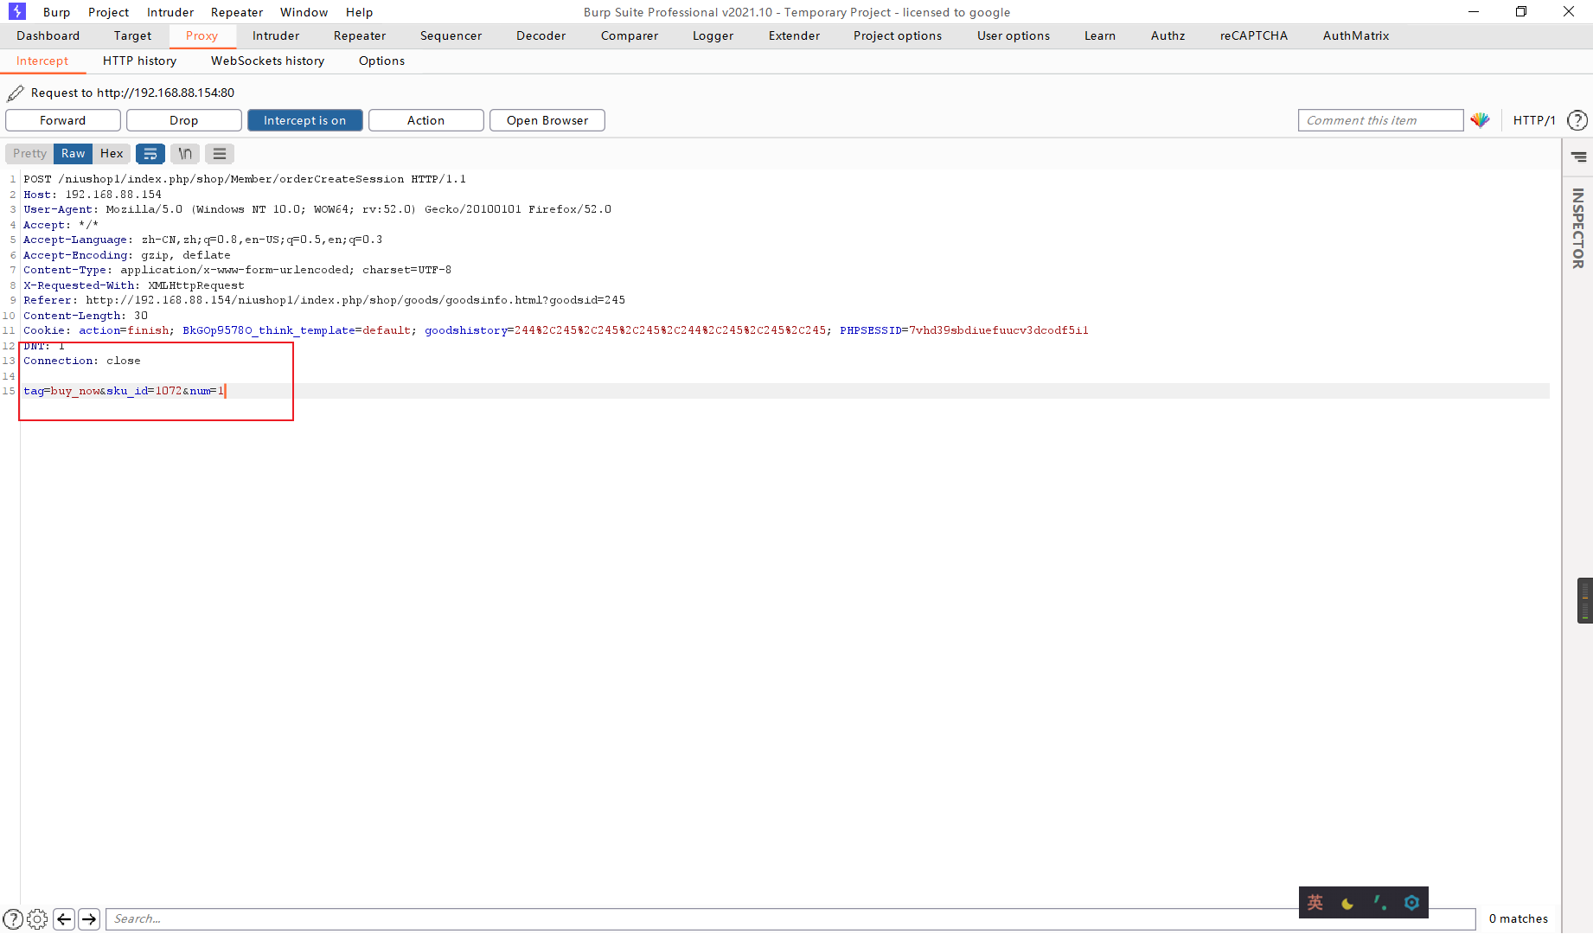Open the Burp menu
The image size is (1593, 934).
pyautogui.click(x=57, y=12)
